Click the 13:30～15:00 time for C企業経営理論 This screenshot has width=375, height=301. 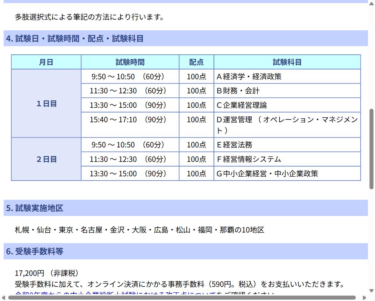click(130, 105)
